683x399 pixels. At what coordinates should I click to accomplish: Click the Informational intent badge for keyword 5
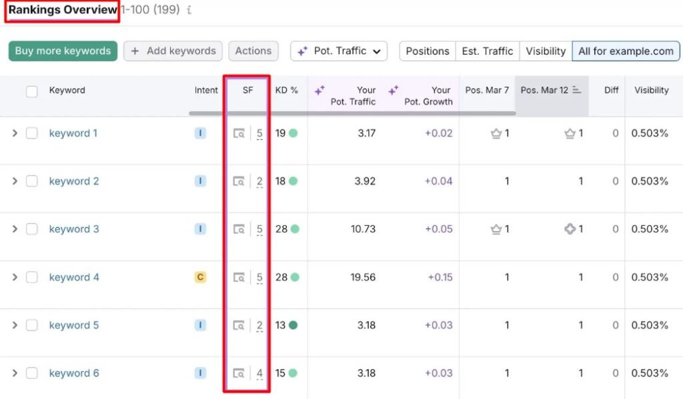coord(200,325)
